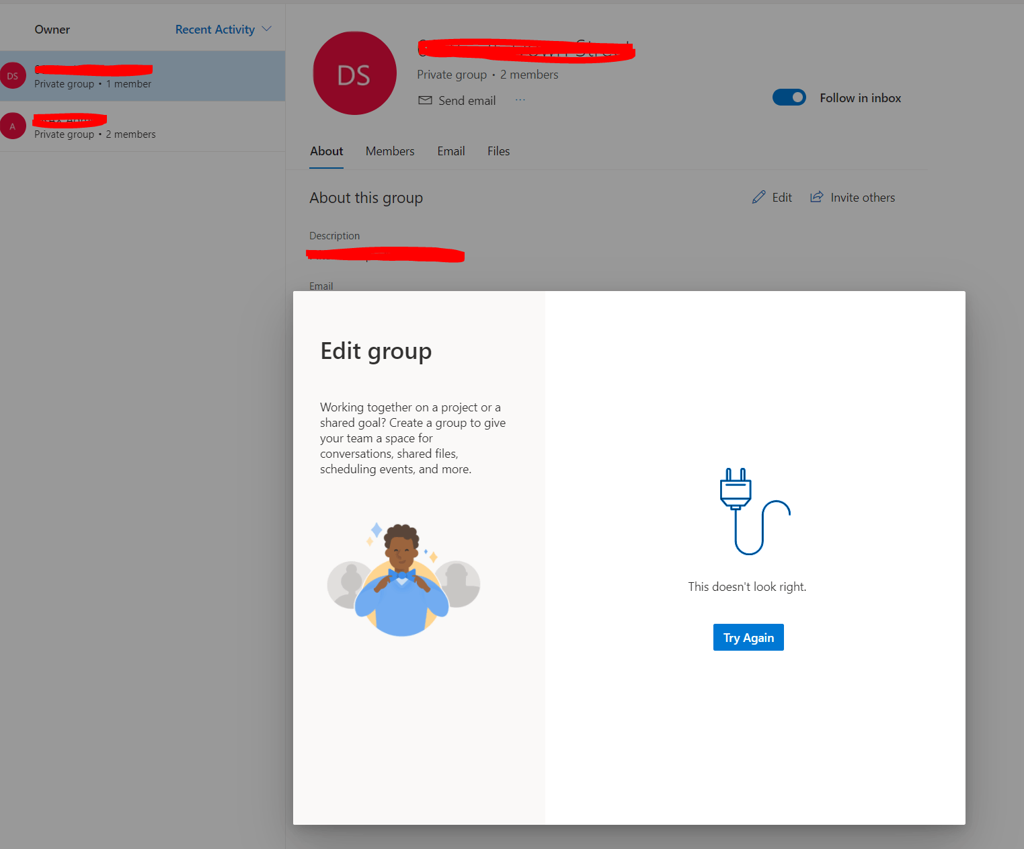Click the Private group 2 members header text
The width and height of the screenshot is (1024, 849).
tap(487, 75)
